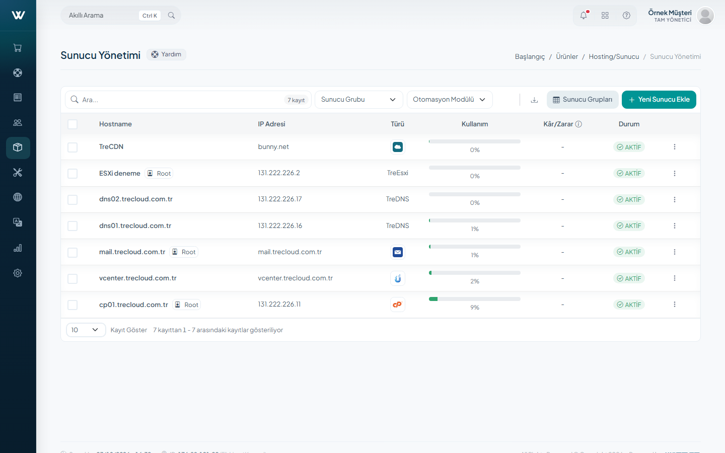This screenshot has height=453, width=725.
Task: Click the Kâr/Zarar info icon
Action: (578, 124)
